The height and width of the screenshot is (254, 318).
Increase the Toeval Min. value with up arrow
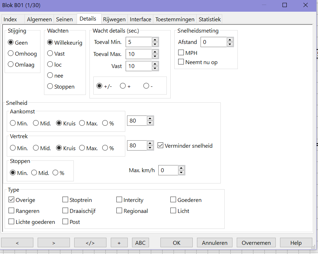pyautogui.click(x=155, y=40)
